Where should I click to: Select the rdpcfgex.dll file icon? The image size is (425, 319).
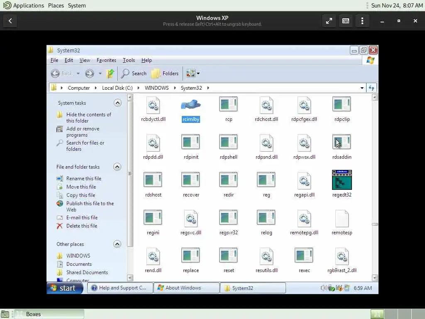[304, 105]
